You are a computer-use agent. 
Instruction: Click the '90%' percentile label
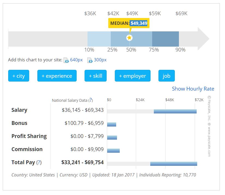[180, 50]
